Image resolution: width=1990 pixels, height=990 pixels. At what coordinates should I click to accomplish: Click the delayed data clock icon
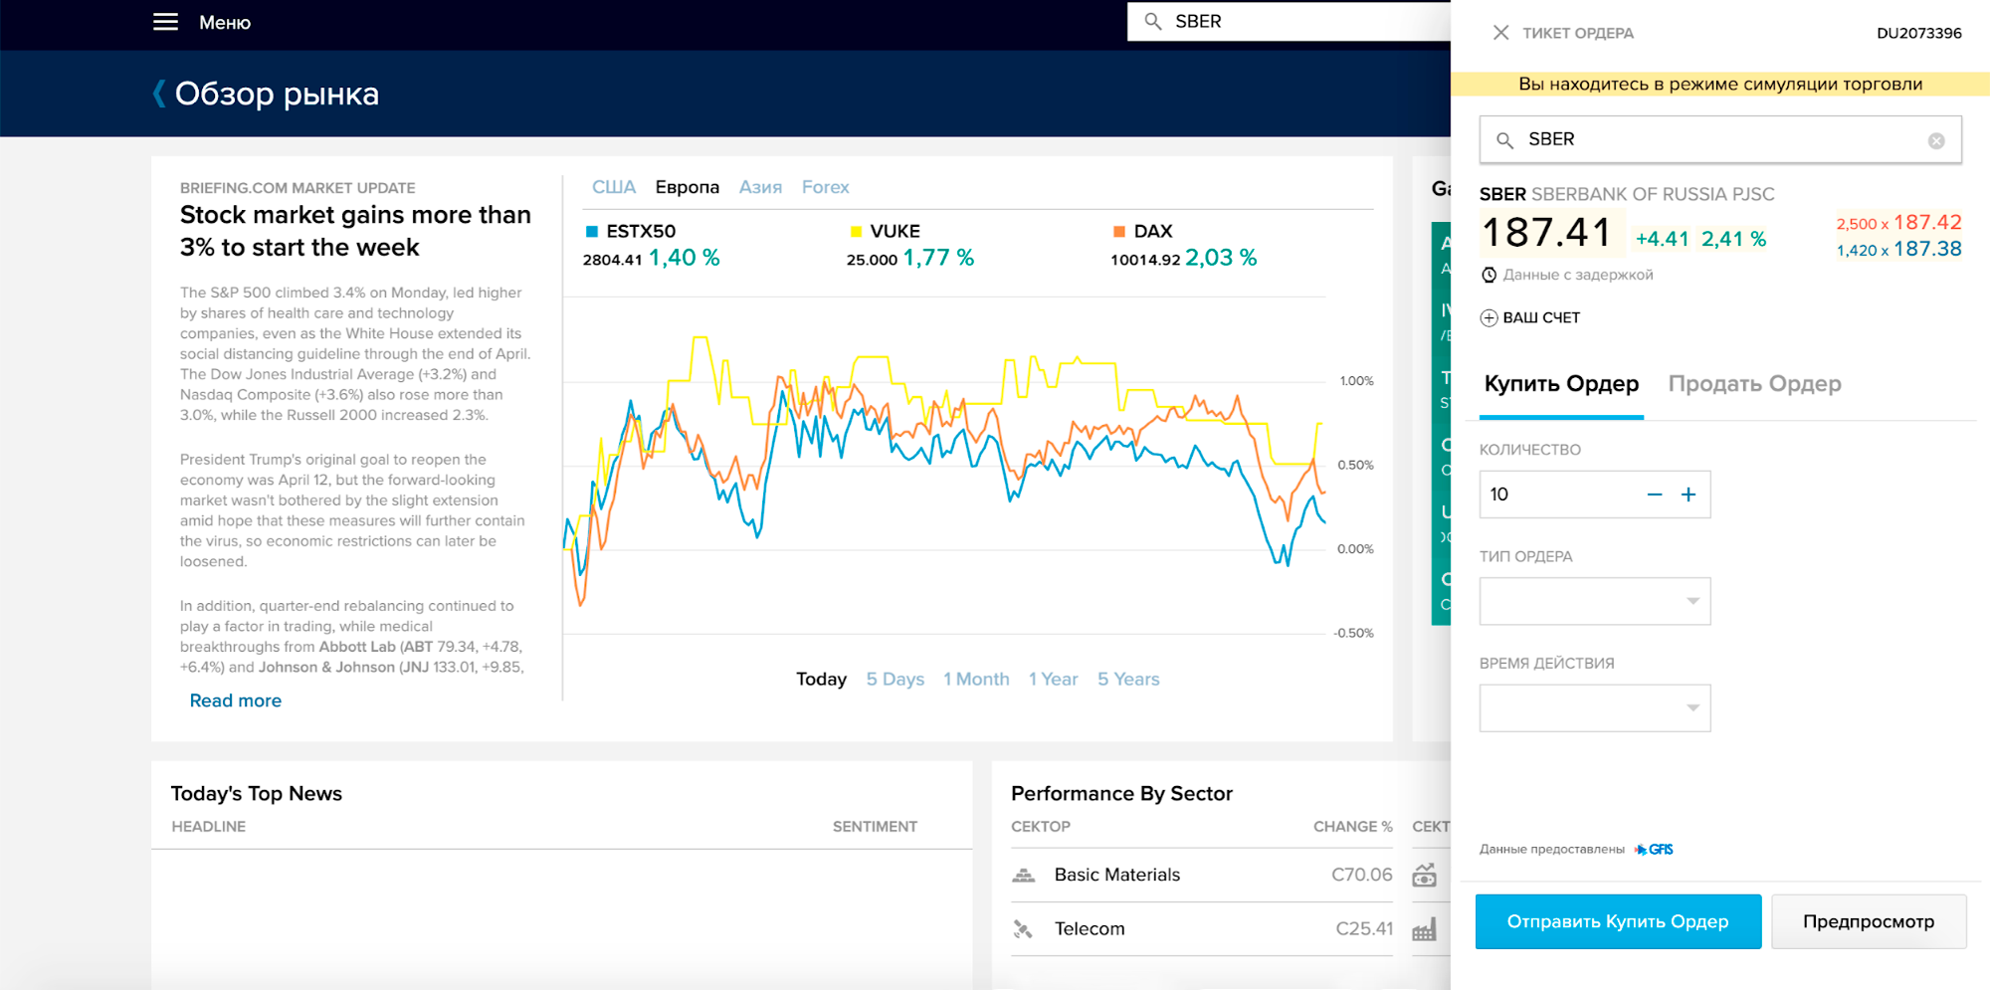(1489, 275)
